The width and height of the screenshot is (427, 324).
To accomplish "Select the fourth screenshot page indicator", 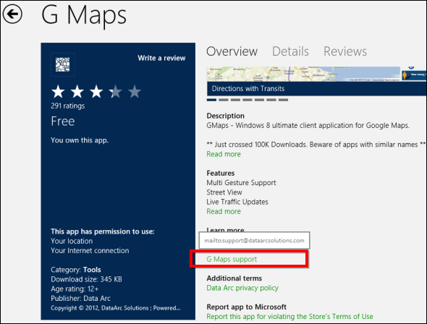I will click(x=248, y=100).
